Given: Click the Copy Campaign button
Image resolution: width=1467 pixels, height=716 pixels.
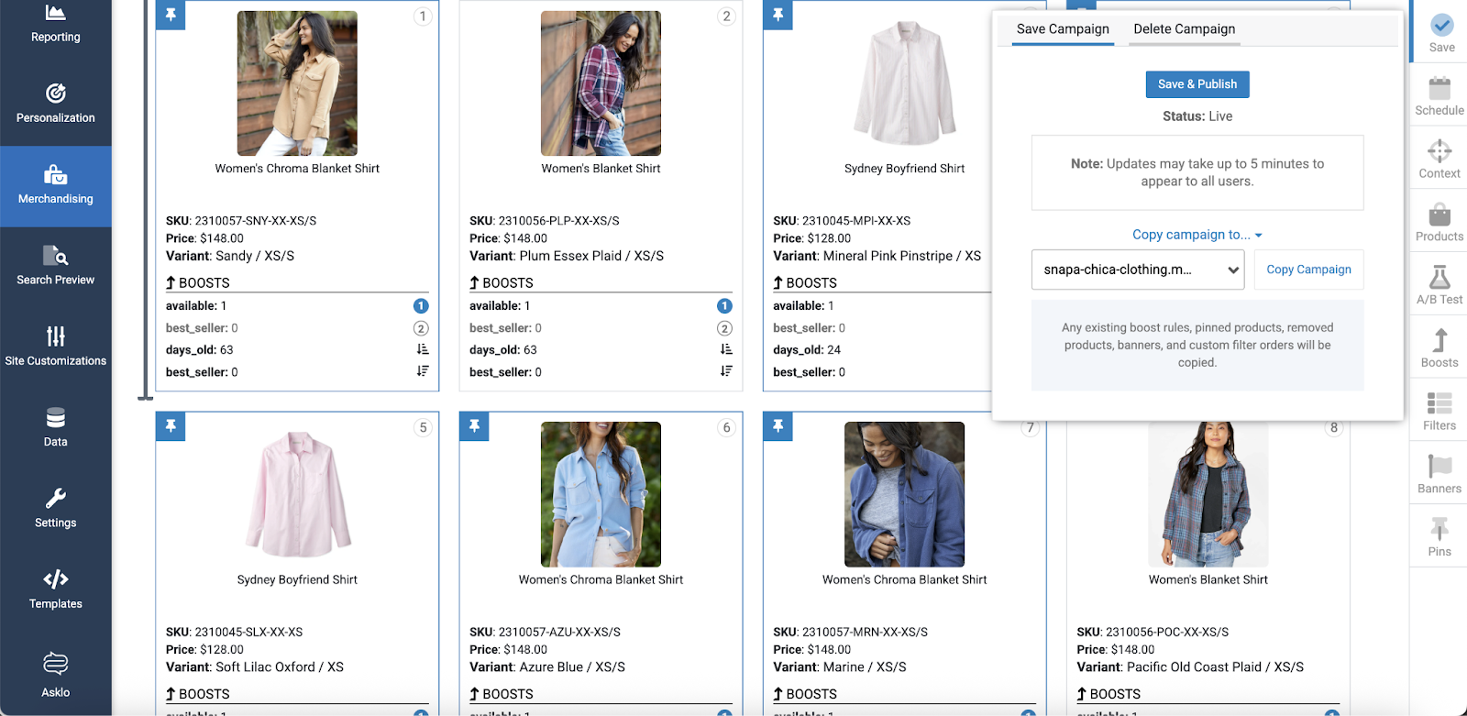Looking at the screenshot, I should pos(1308,270).
